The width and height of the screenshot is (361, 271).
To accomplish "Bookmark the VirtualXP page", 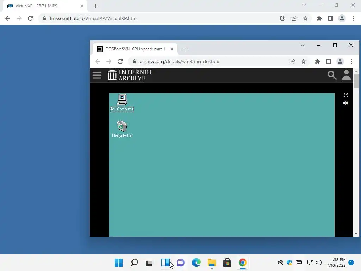I will coord(305,18).
